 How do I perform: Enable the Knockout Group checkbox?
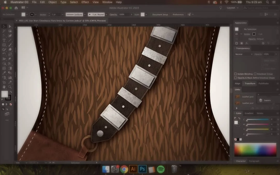[255, 74]
